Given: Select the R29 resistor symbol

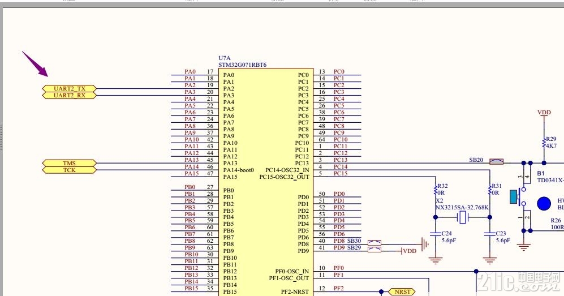Looking at the screenshot, I should (x=544, y=143).
